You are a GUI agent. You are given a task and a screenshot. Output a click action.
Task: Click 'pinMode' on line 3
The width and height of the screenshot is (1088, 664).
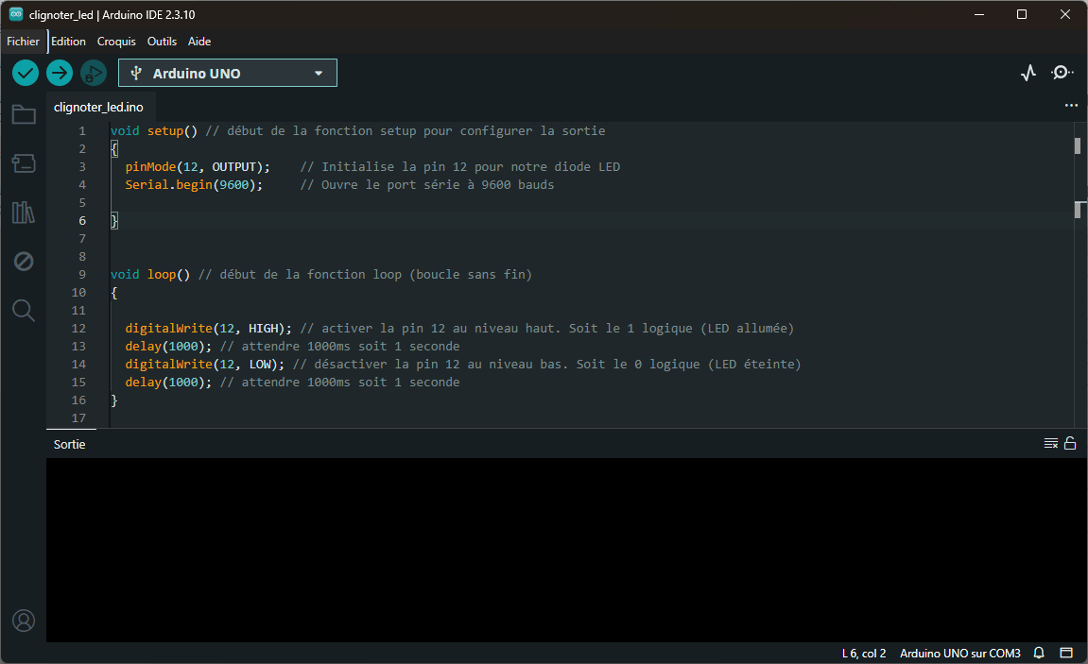150,167
